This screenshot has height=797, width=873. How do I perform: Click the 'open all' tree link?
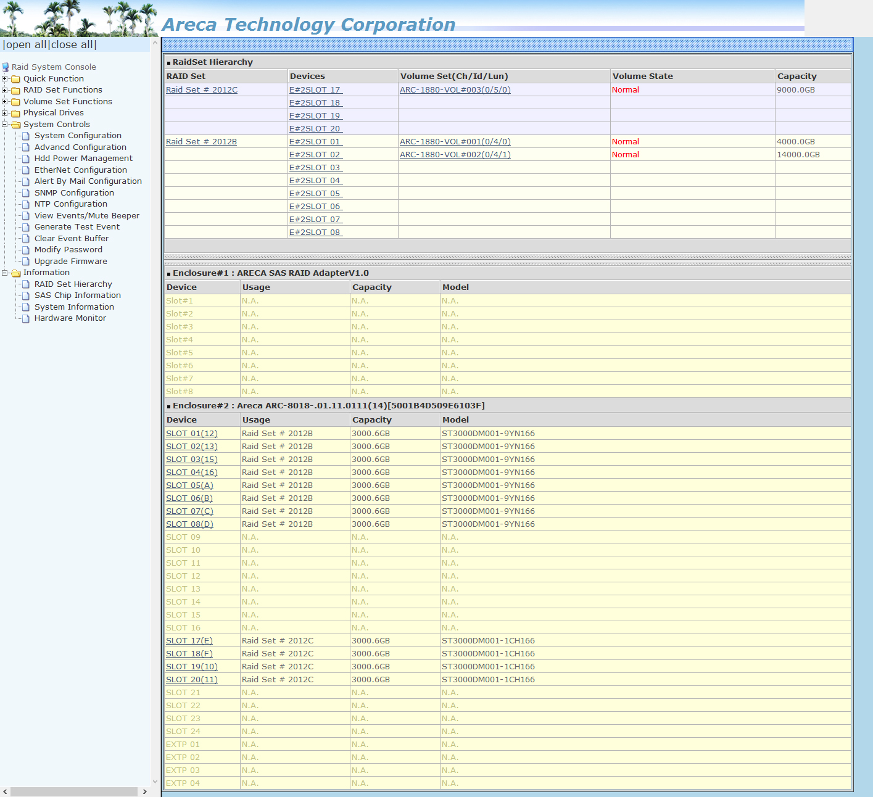[26, 45]
